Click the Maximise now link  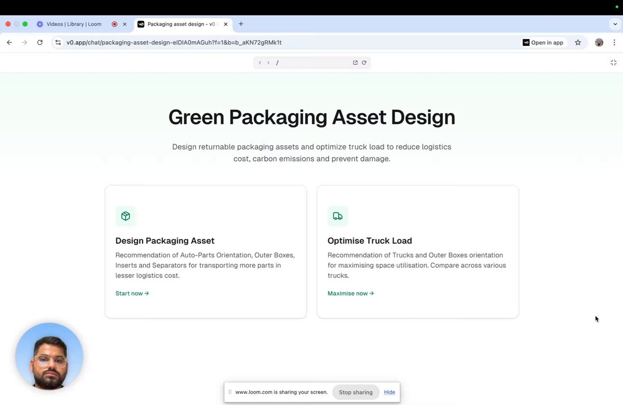pos(350,294)
